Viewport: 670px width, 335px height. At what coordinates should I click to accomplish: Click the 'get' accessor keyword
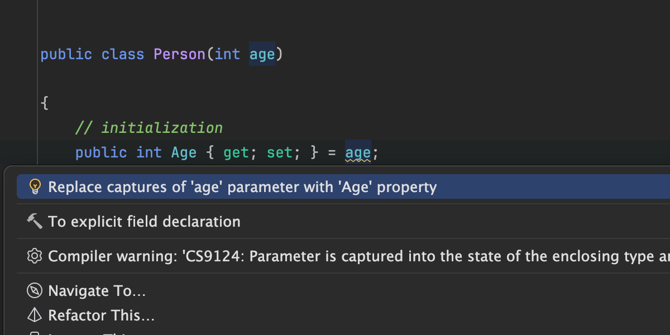coord(236,152)
